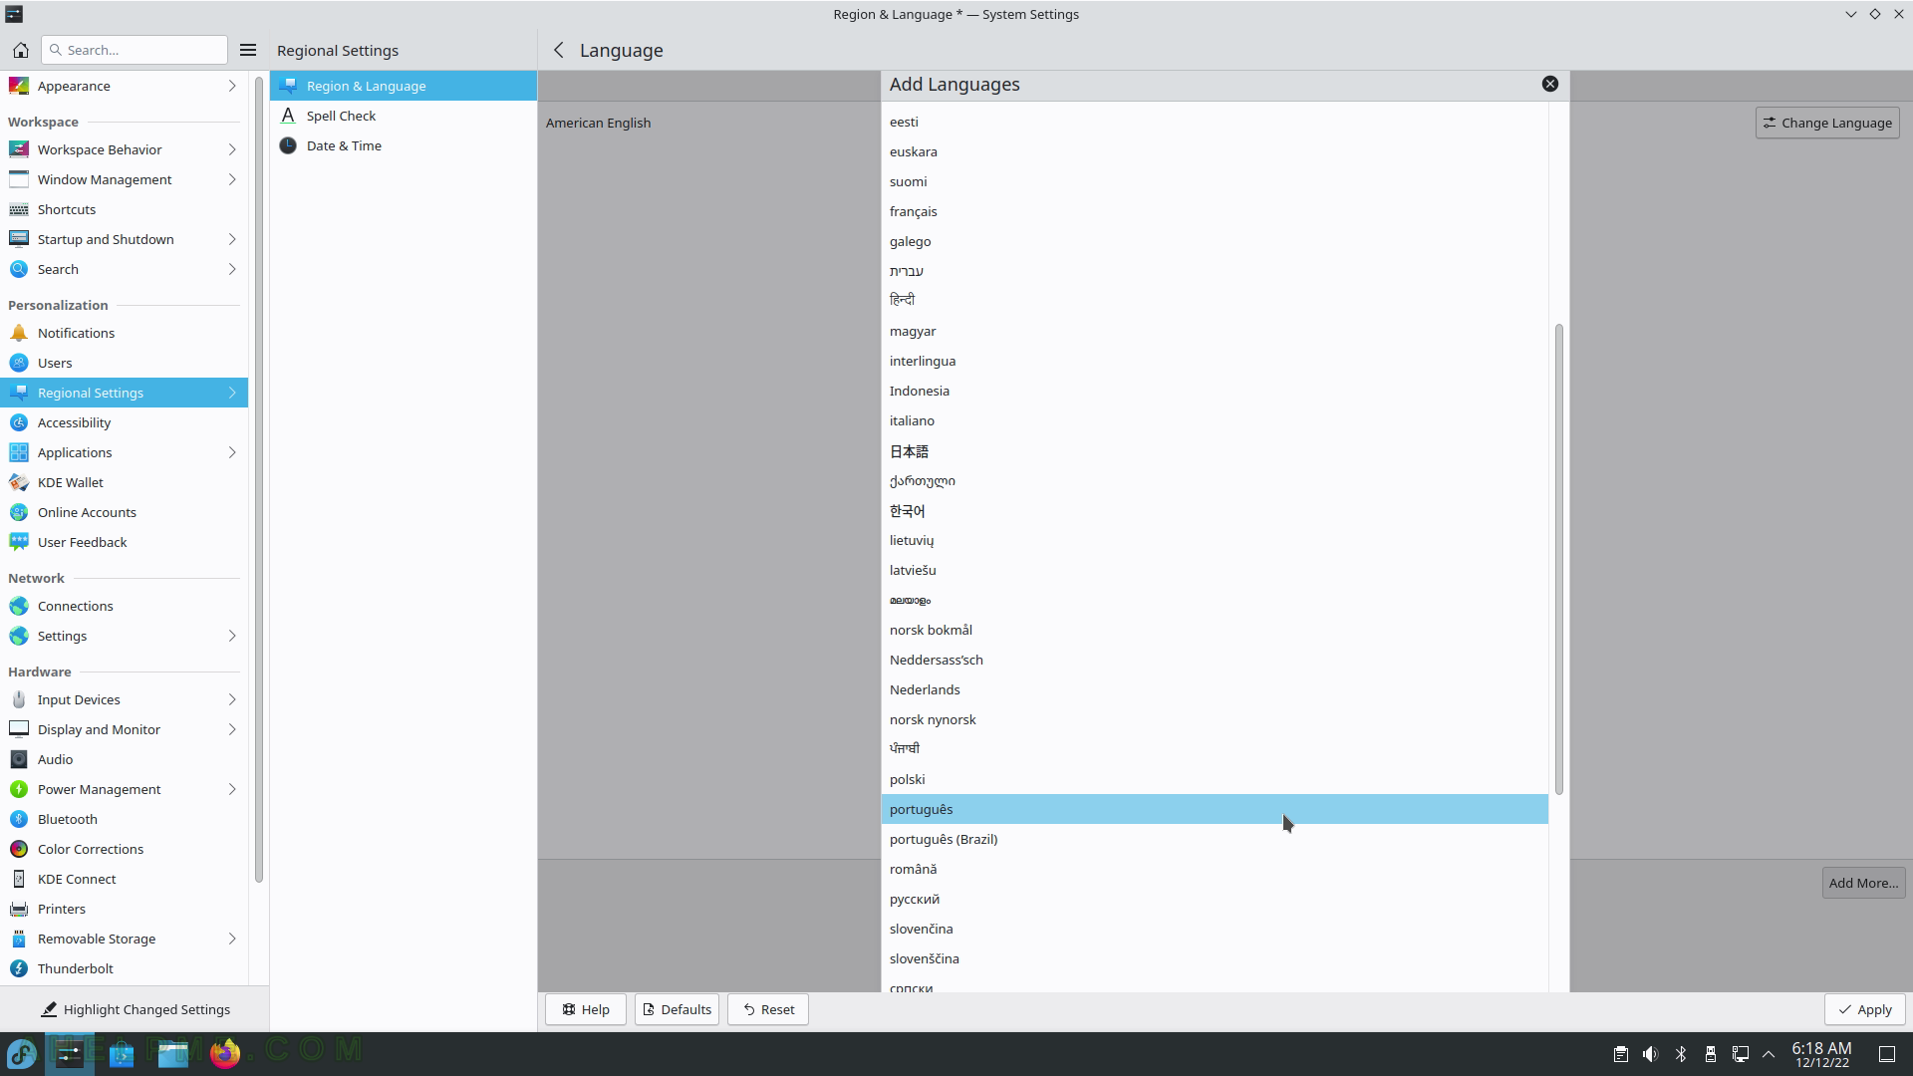This screenshot has width=1913, height=1076.
Task: Open the hamburger menu button
Action: (248, 50)
